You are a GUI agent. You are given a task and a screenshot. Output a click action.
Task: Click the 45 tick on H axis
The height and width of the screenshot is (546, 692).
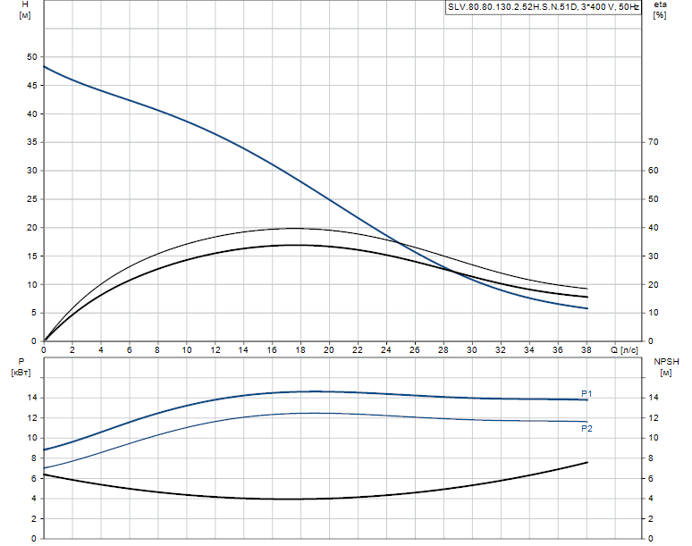(32, 86)
